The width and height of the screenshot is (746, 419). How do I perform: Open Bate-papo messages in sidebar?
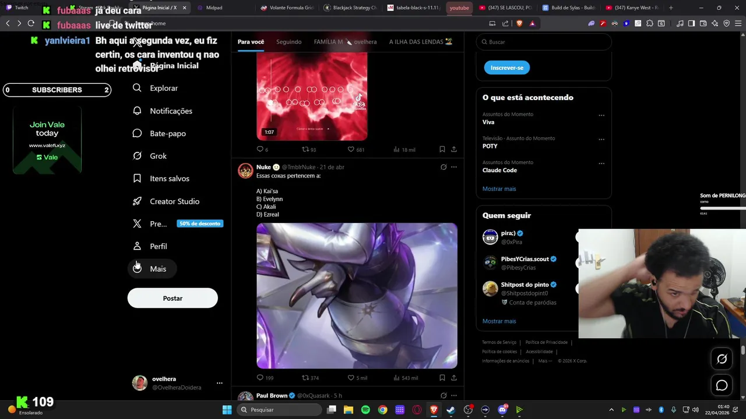pos(159,133)
